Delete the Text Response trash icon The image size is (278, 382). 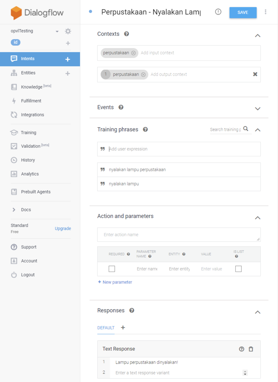(251, 349)
